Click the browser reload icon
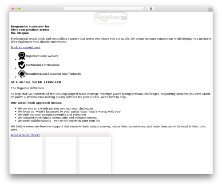The width and height of the screenshot is (222, 187). click(x=144, y=8)
